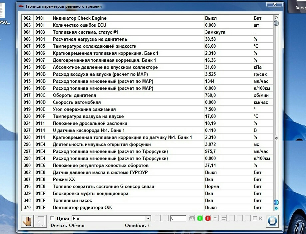Viewport: 306px width, 234px height.
Task: Click the ECU icon button
Action: tap(192, 218)
